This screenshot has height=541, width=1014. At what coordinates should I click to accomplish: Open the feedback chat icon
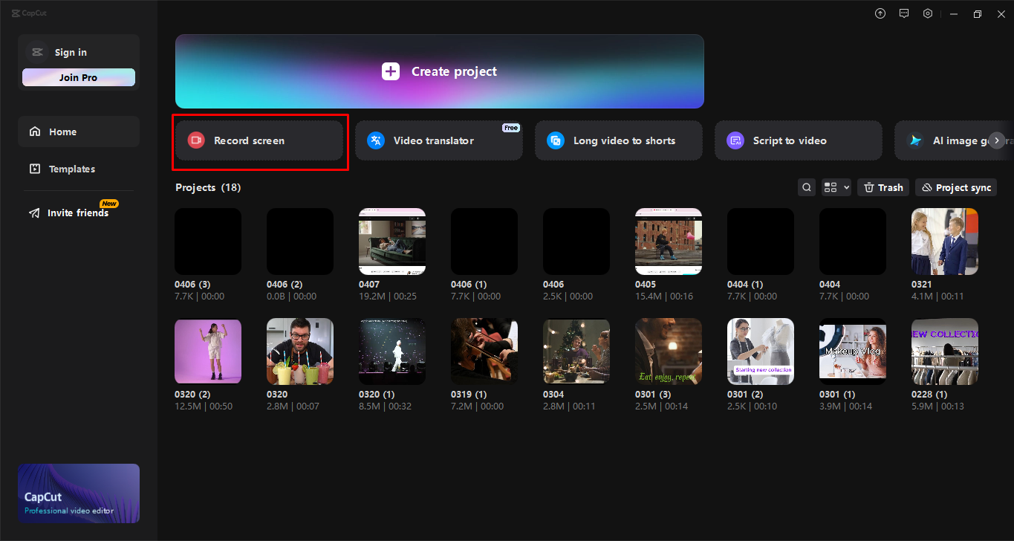point(903,13)
